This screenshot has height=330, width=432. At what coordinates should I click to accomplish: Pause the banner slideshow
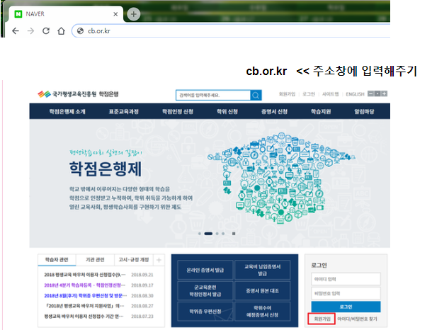click(x=234, y=234)
